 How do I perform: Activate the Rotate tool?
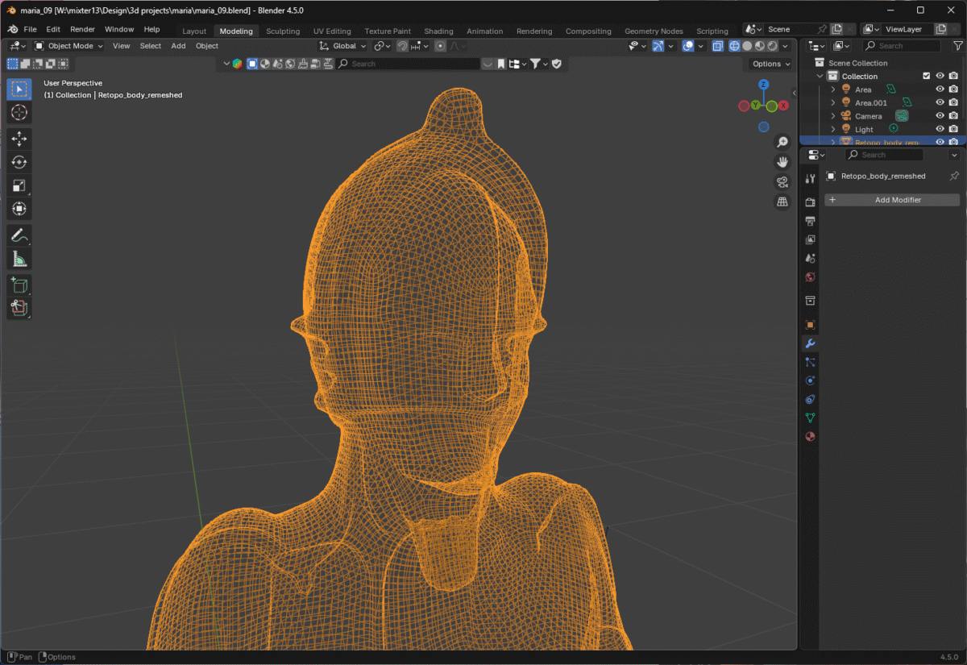(19, 162)
